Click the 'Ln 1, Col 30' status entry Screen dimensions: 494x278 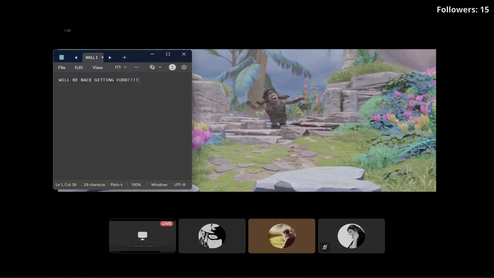[66, 185]
